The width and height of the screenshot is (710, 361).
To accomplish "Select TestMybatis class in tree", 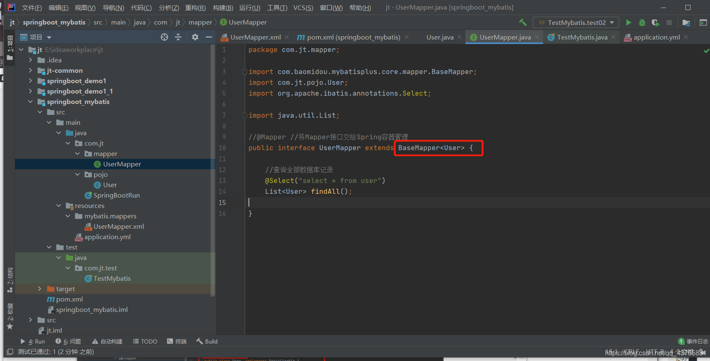I will coord(112,278).
